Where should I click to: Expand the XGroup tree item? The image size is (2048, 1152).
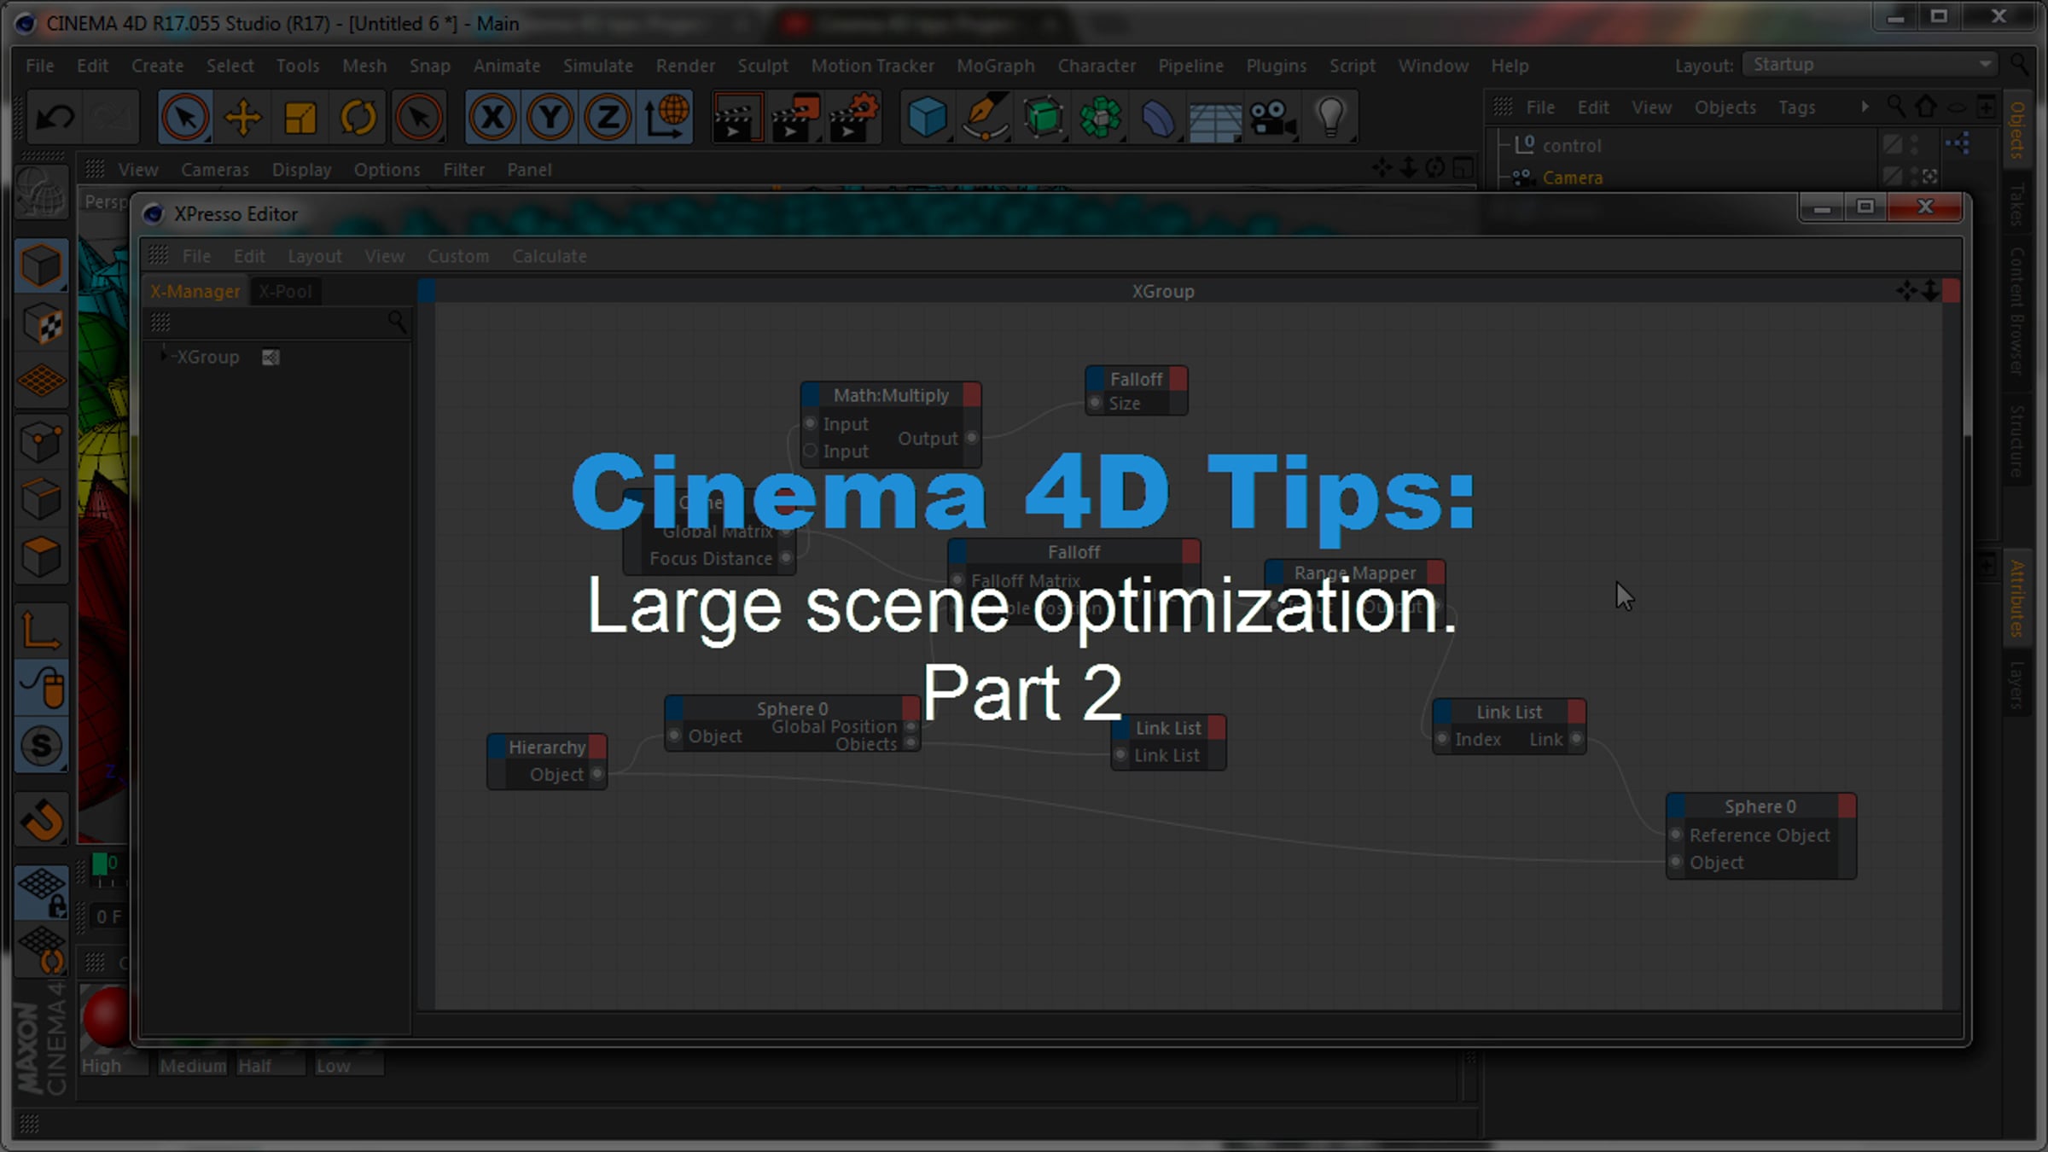point(164,356)
